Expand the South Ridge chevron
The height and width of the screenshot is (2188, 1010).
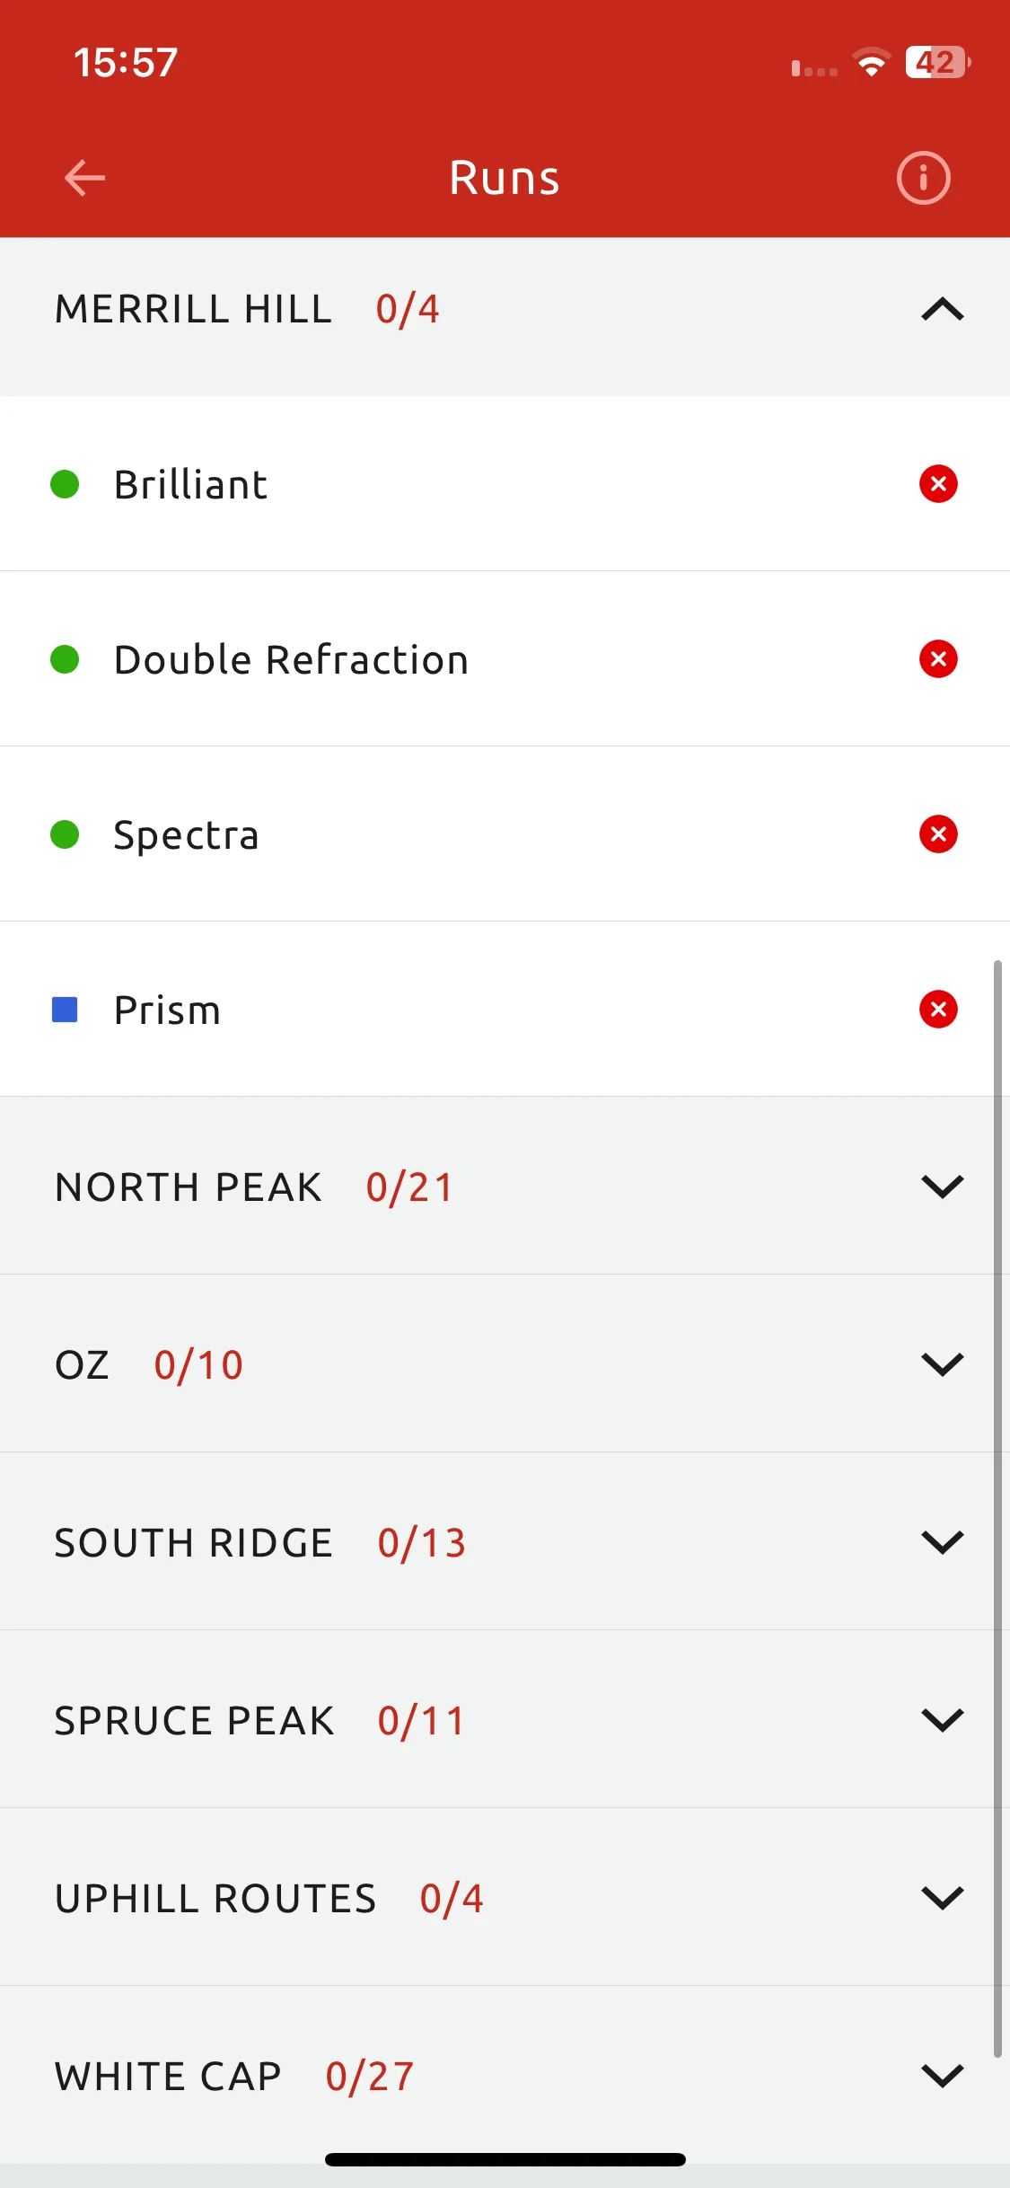943,1542
